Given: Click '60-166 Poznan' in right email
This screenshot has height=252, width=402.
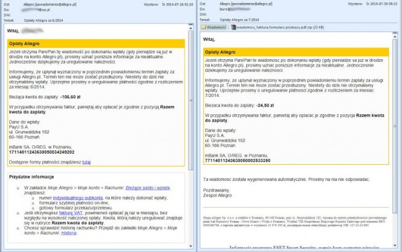Looking at the screenshot, I should [x=220, y=146].
